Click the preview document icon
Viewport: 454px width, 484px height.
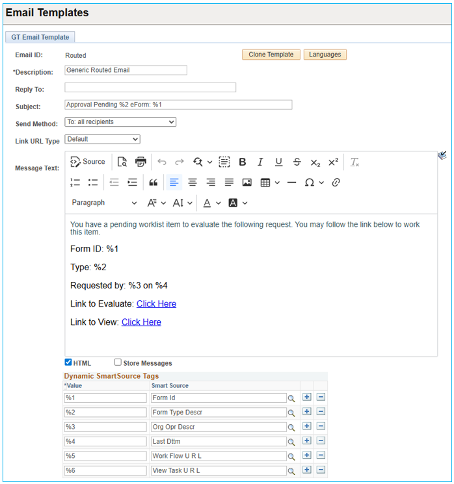tap(122, 162)
